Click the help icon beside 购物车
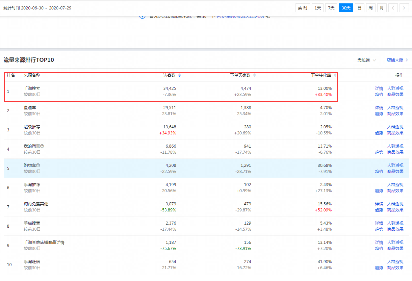Viewport: 412px width, 281px height. [x=38, y=165]
